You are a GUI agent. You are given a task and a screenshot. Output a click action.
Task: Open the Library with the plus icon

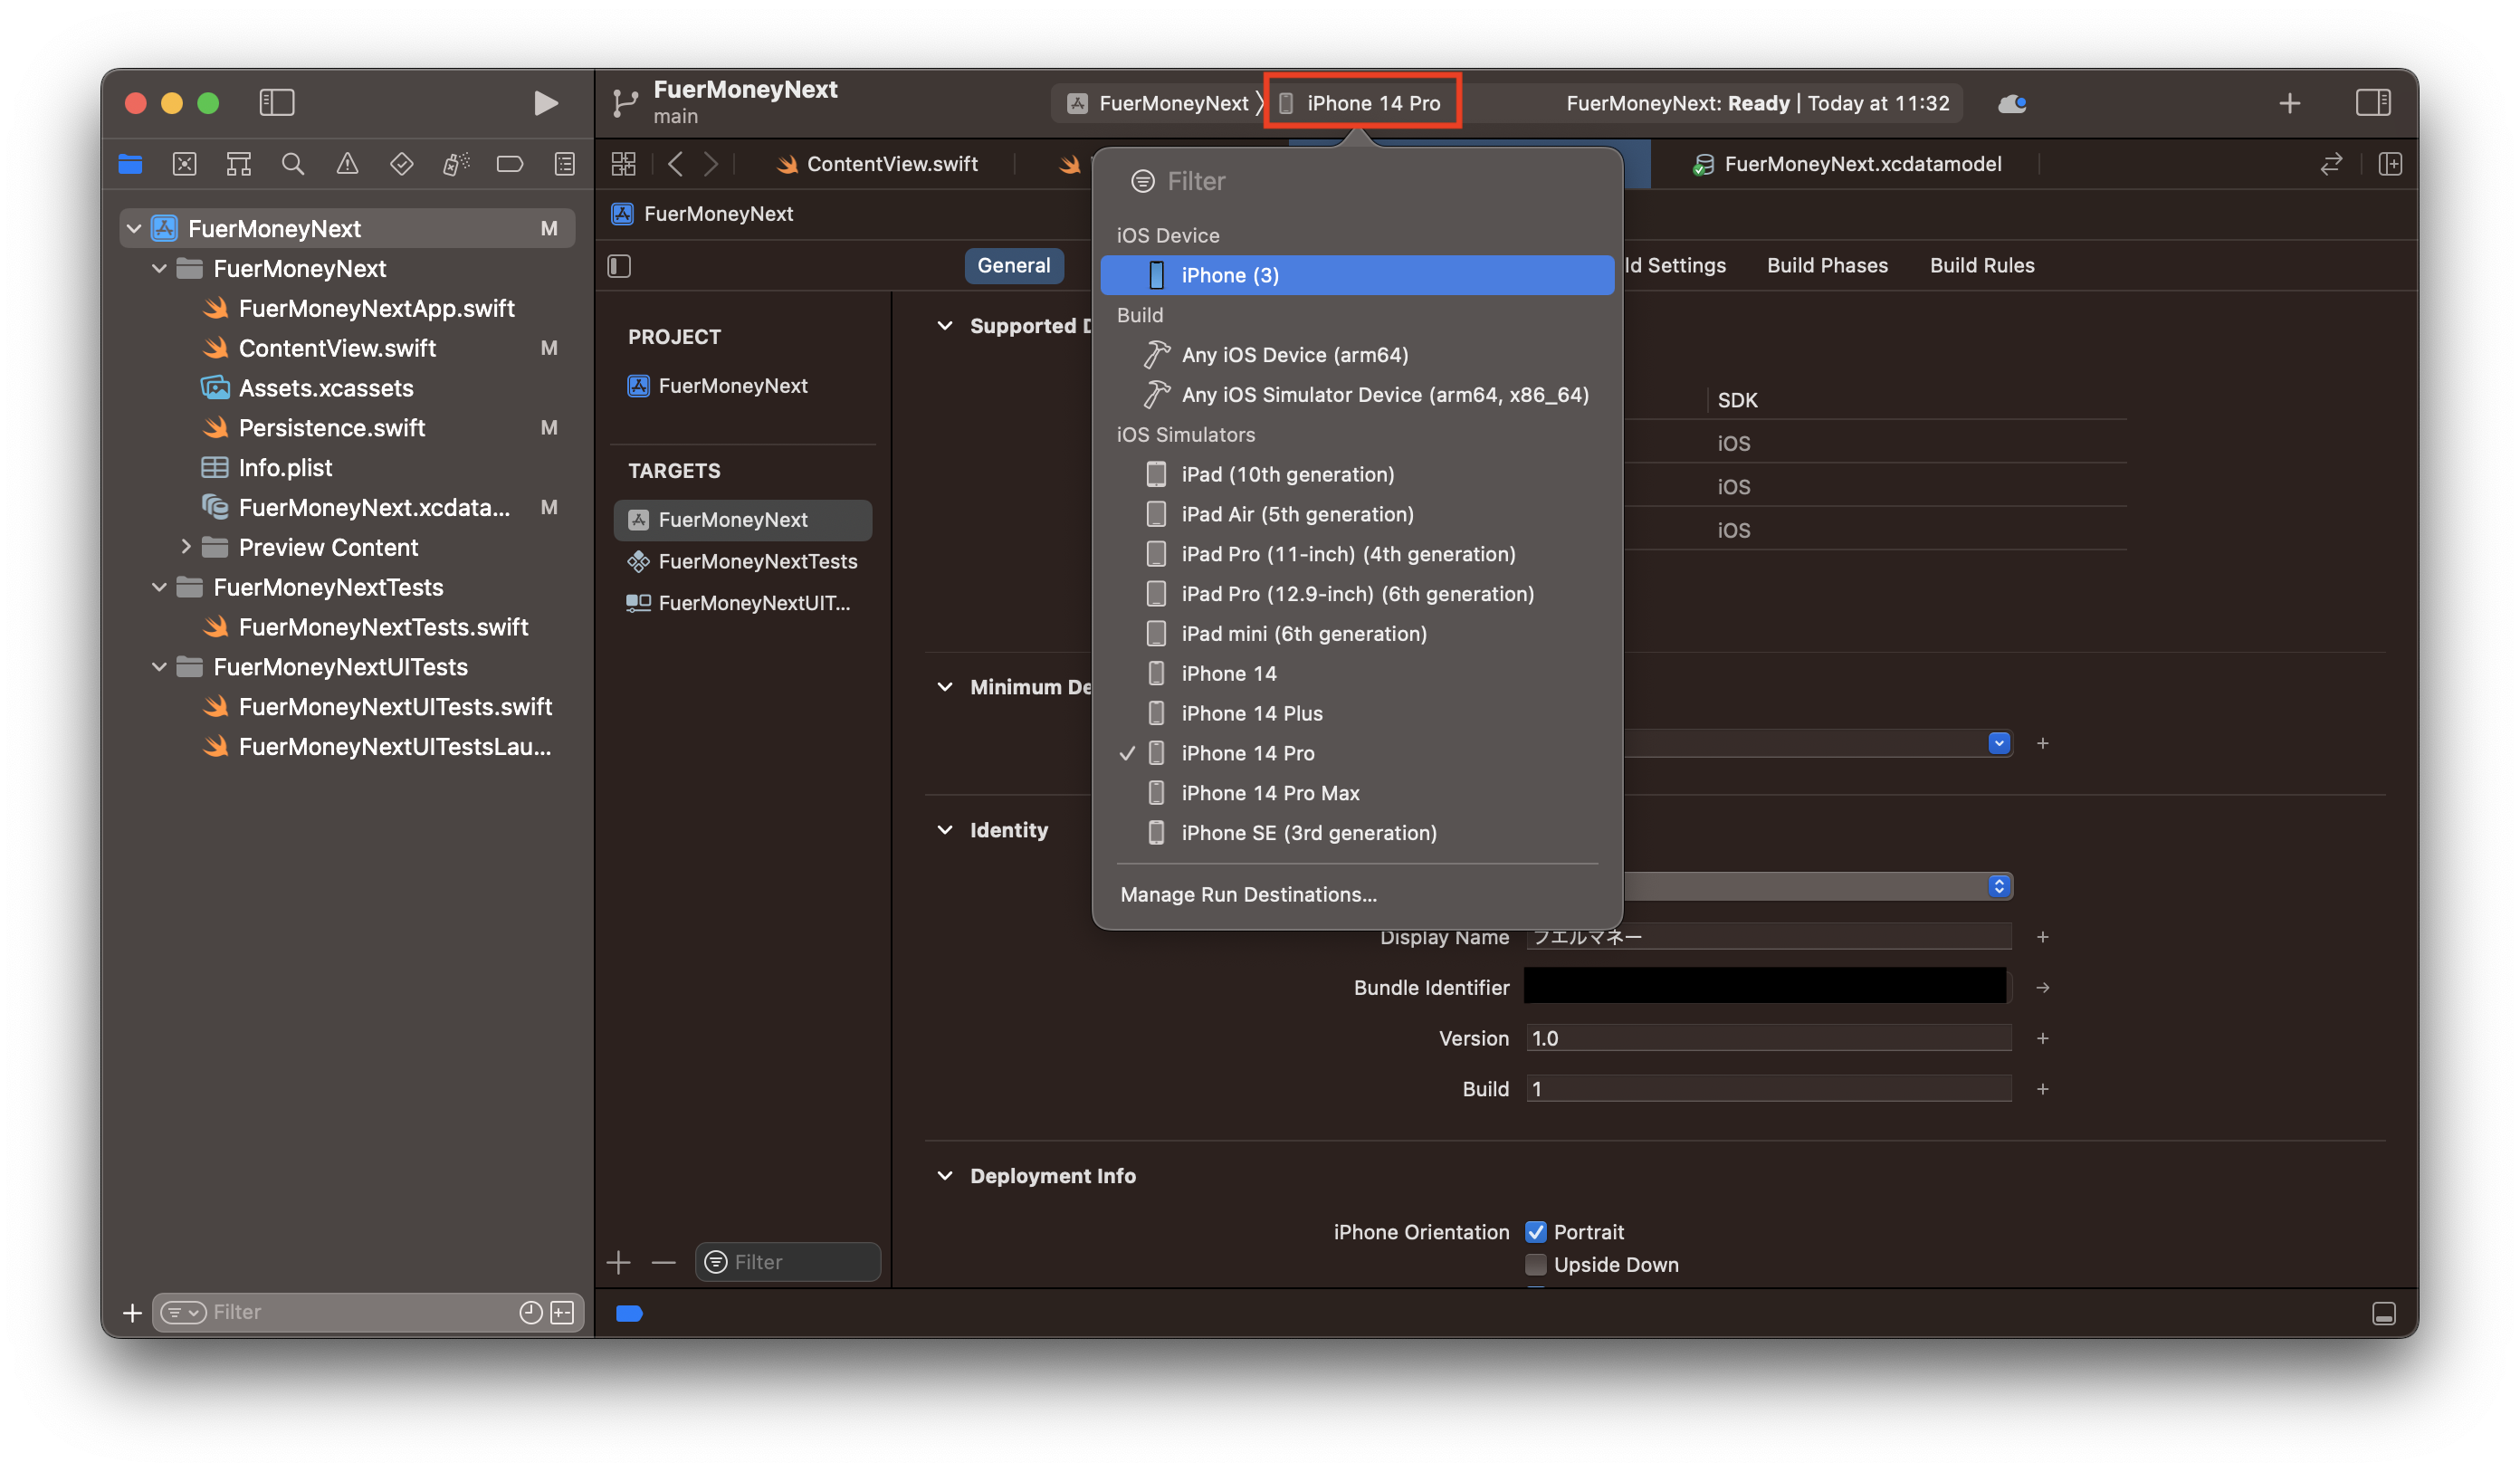point(2291,102)
